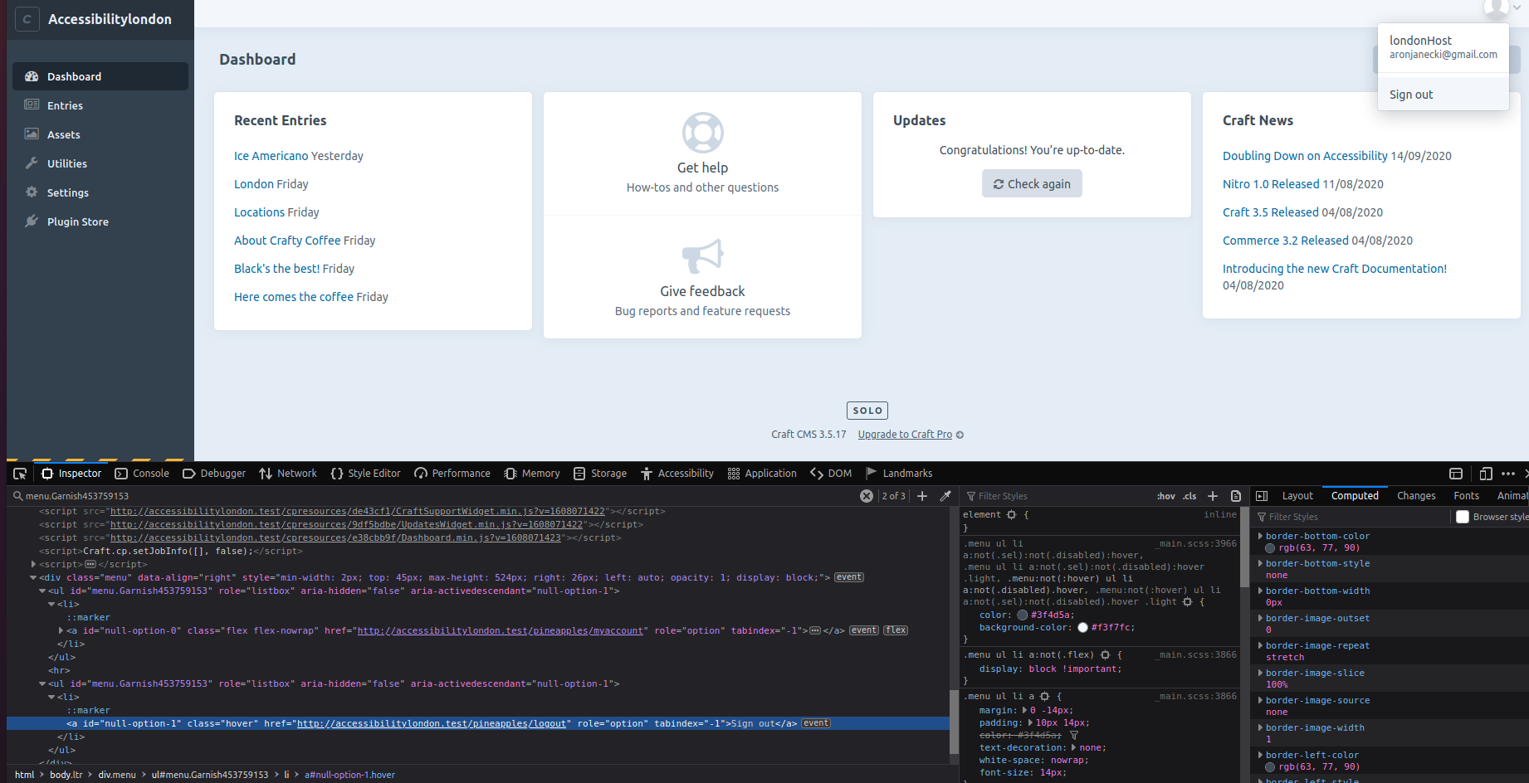Image resolution: width=1529 pixels, height=783 pixels.
Task: Open the Ice Americano entry link
Action: (x=271, y=156)
